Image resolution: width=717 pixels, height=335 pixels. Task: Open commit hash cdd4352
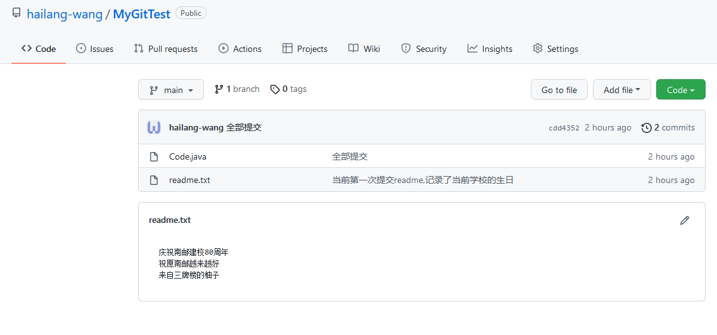point(564,128)
